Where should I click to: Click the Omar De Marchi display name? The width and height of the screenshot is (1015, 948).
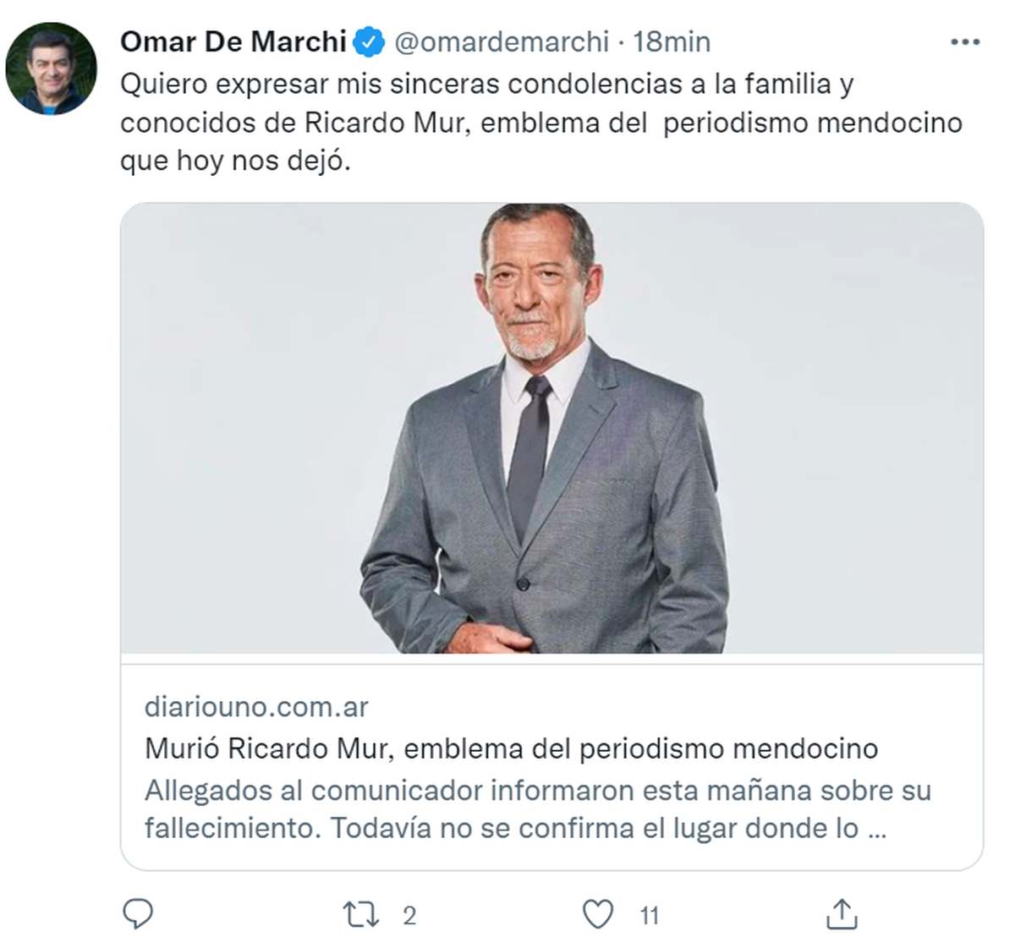click(233, 41)
